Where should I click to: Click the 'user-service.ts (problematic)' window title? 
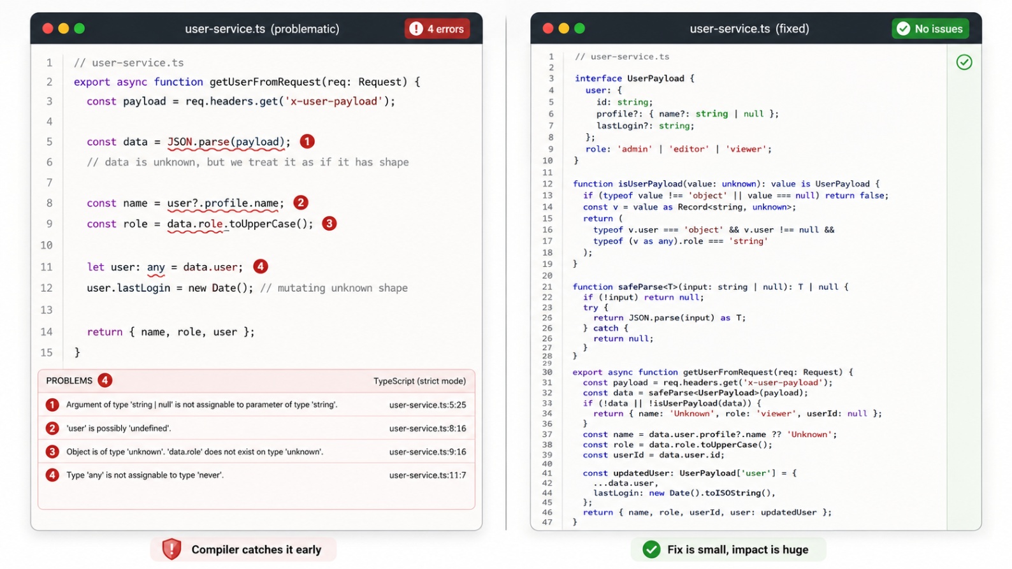pos(262,29)
